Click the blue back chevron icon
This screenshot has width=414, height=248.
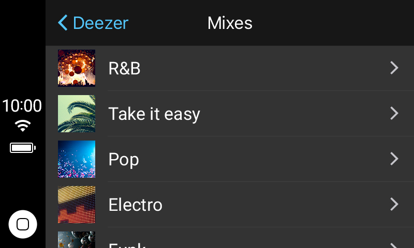click(63, 23)
